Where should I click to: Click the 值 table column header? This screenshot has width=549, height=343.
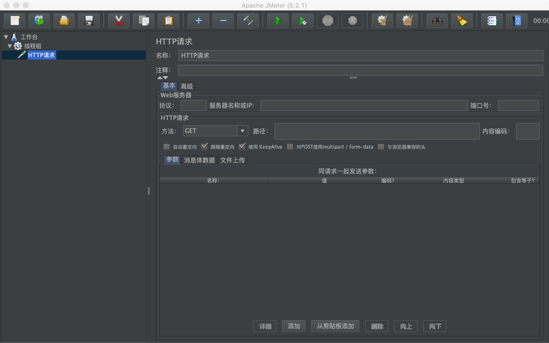[324, 181]
